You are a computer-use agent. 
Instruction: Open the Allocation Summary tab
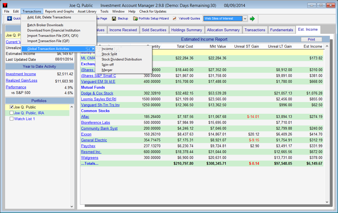pyautogui.click(x=223, y=30)
